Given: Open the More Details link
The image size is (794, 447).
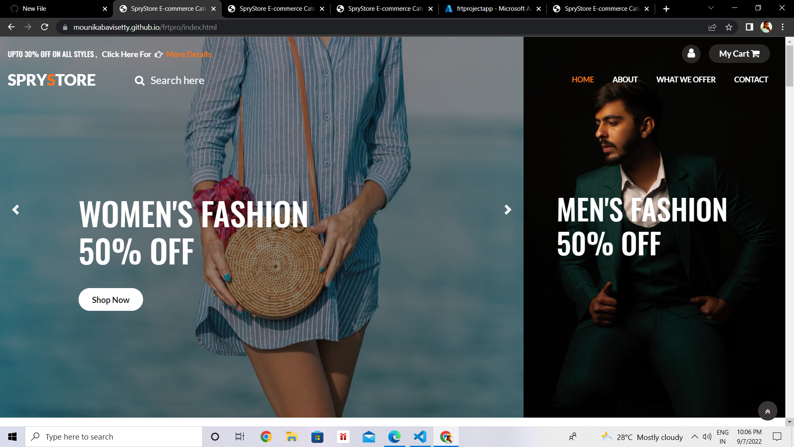Looking at the screenshot, I should pos(189,54).
